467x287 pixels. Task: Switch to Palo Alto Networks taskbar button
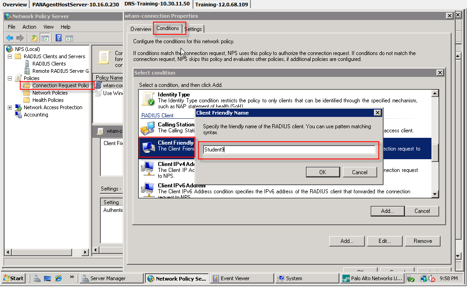373,278
